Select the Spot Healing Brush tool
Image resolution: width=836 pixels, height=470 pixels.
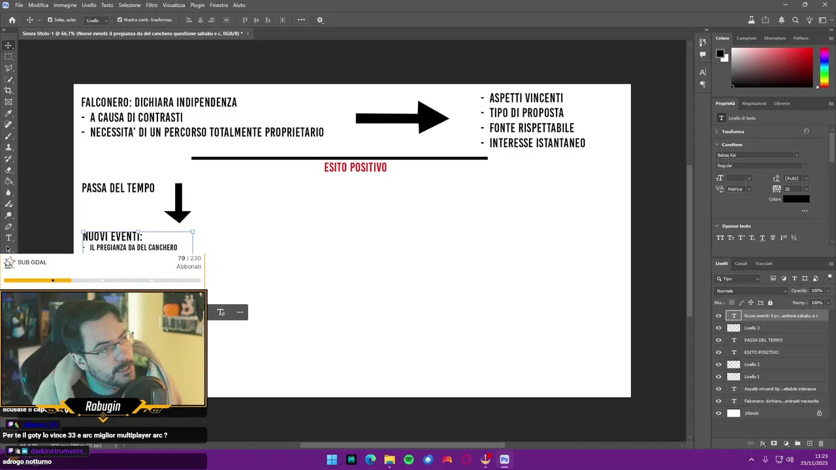click(x=8, y=125)
